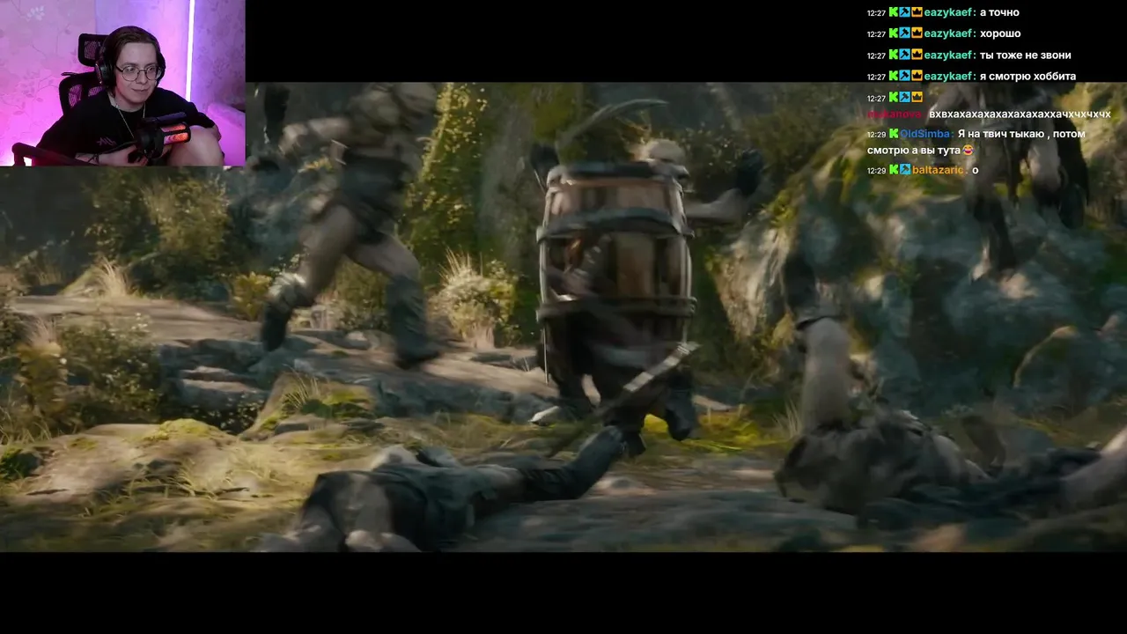Open eazykaef's profile from the "хорошо" message
This screenshot has height=634, width=1127.
[x=949, y=33]
